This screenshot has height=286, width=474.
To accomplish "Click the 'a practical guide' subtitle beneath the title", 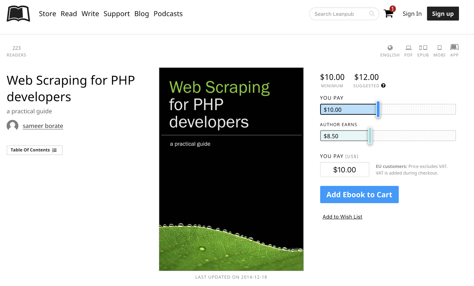I will tap(29, 111).
